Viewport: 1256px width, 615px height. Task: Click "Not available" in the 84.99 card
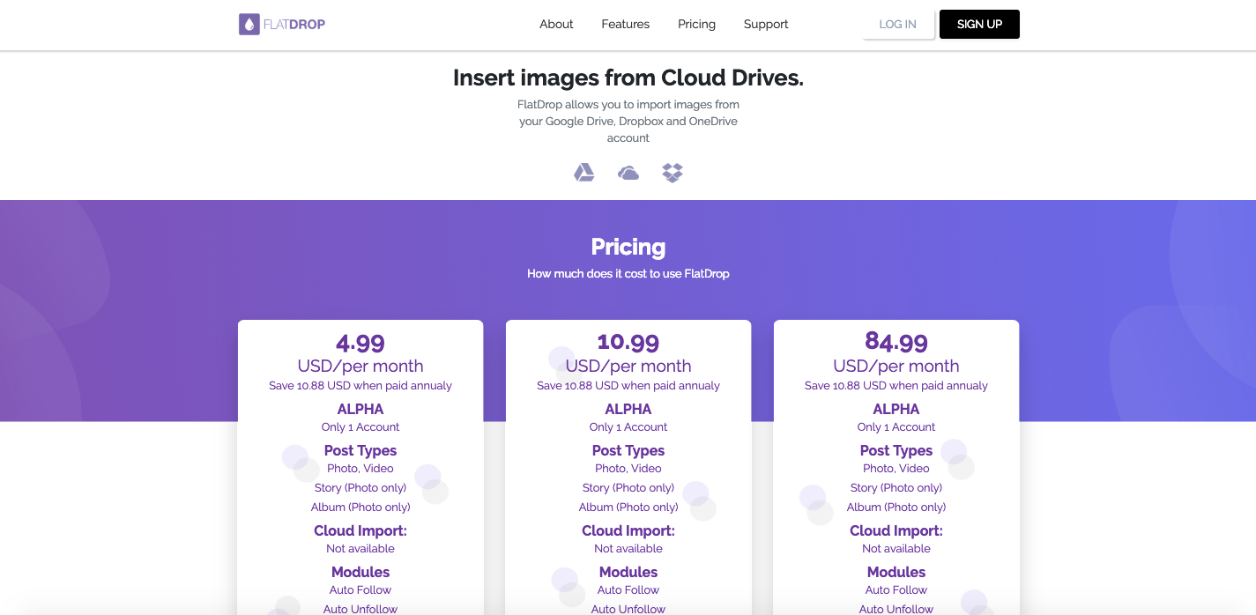[x=896, y=549]
